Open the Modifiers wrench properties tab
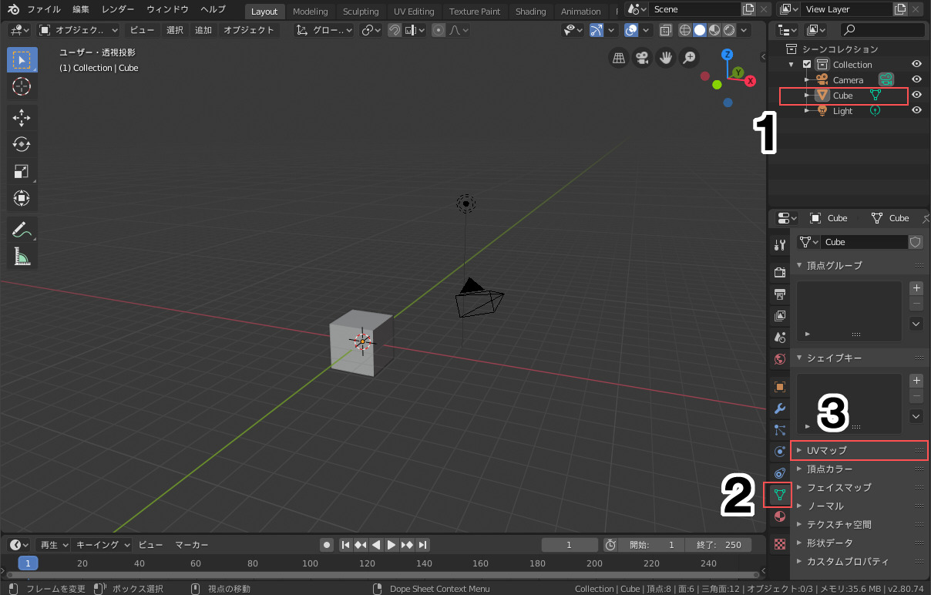Screen dimensions: 931x595 pyautogui.click(x=779, y=408)
